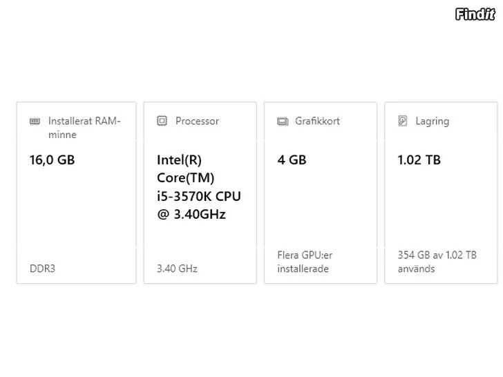Image resolution: width=503 pixels, height=377 pixels.
Task: Click the RAM memory stick icon
Action: (35, 122)
